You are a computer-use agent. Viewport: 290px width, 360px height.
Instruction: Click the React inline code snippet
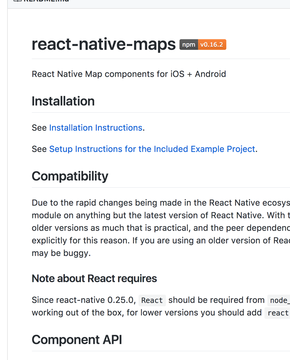pos(152,300)
